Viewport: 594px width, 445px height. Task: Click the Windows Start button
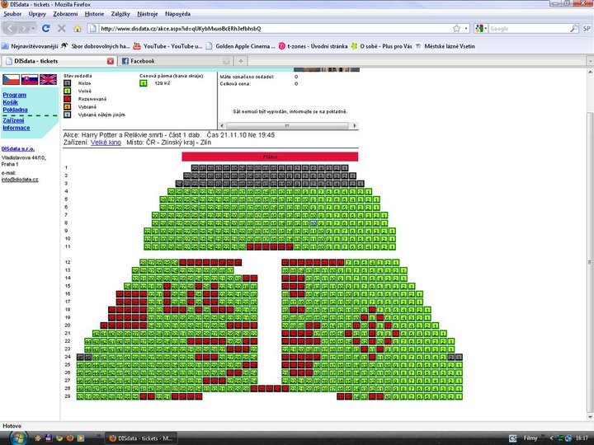17,438
